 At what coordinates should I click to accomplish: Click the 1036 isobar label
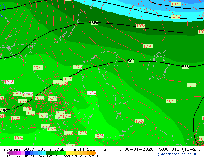click(148, 46)
